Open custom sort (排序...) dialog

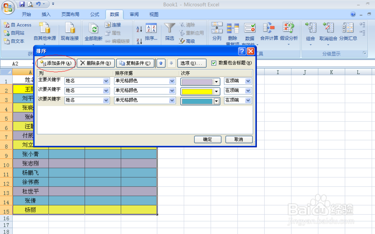[151, 31]
